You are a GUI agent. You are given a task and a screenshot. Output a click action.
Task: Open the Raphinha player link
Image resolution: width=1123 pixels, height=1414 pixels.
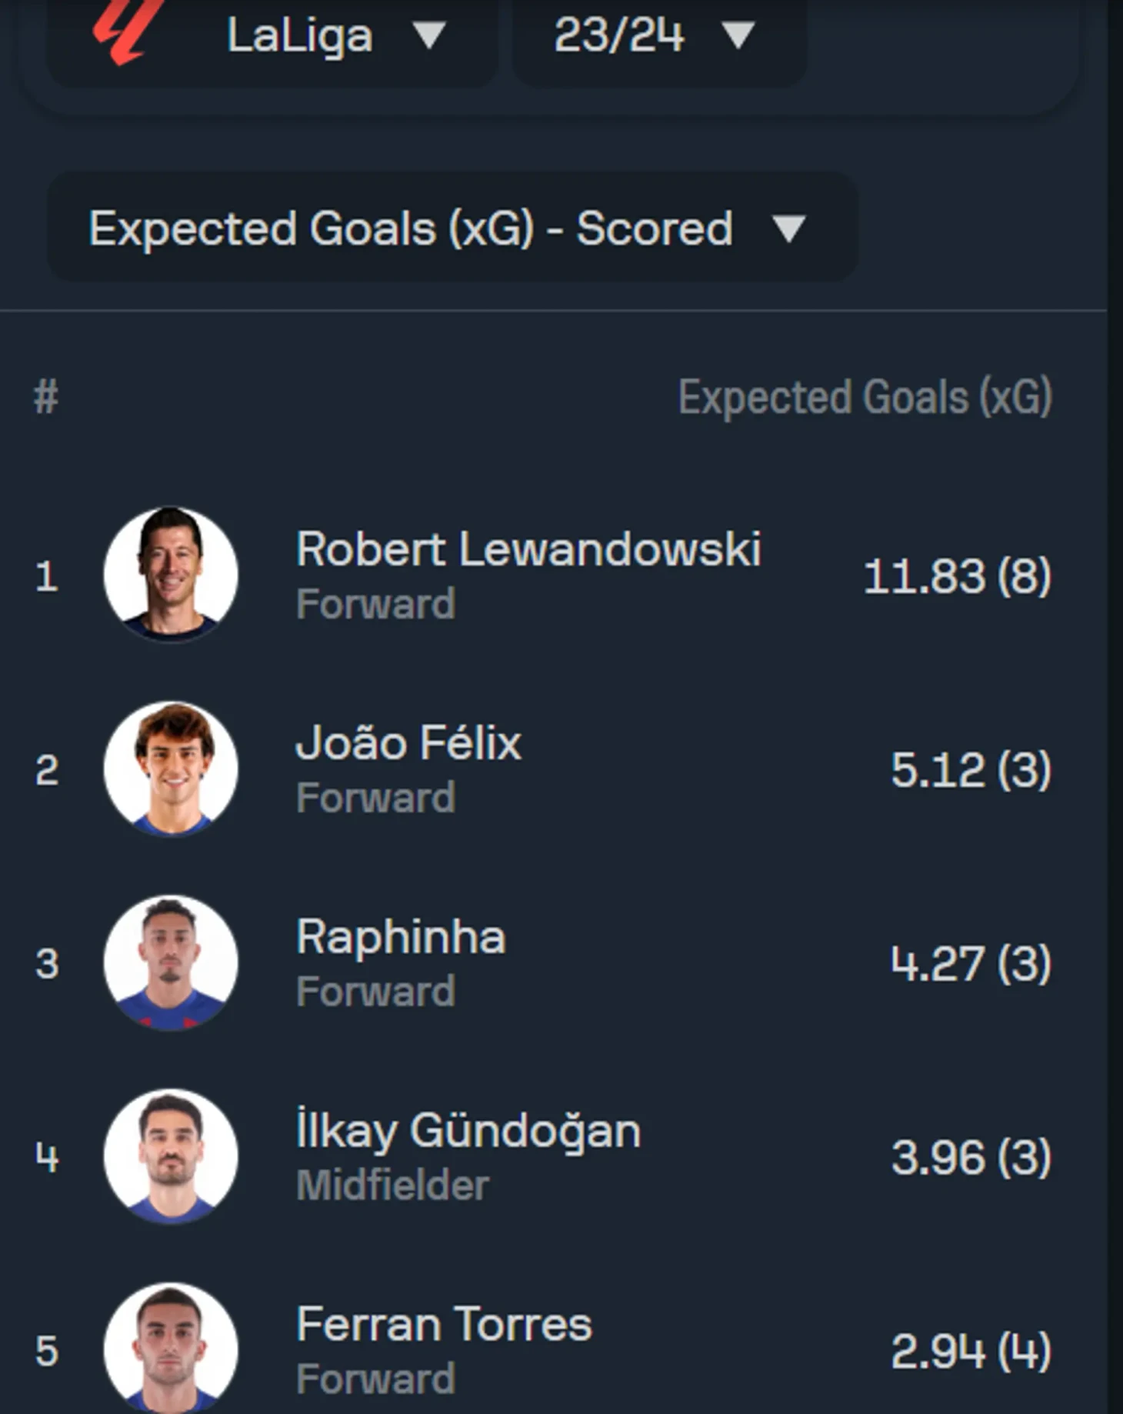point(401,938)
